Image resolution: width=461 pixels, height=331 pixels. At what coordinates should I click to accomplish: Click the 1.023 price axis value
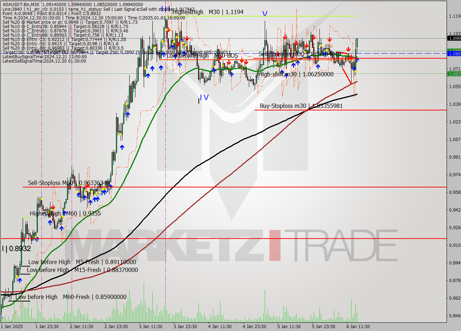point(455,122)
